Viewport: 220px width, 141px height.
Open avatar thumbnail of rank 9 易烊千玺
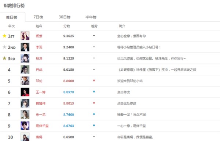25,126
